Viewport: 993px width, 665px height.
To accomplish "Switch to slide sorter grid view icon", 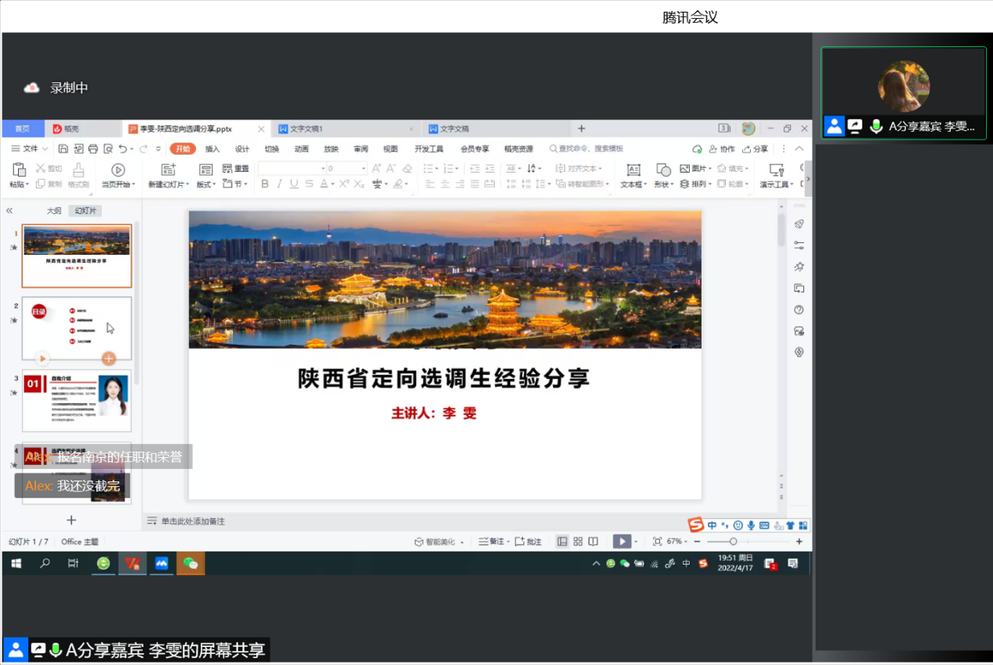I will (578, 542).
